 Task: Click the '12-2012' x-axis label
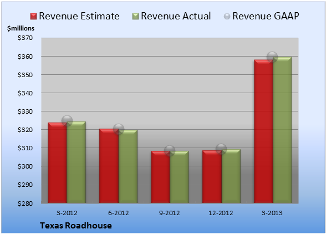coord(221,213)
